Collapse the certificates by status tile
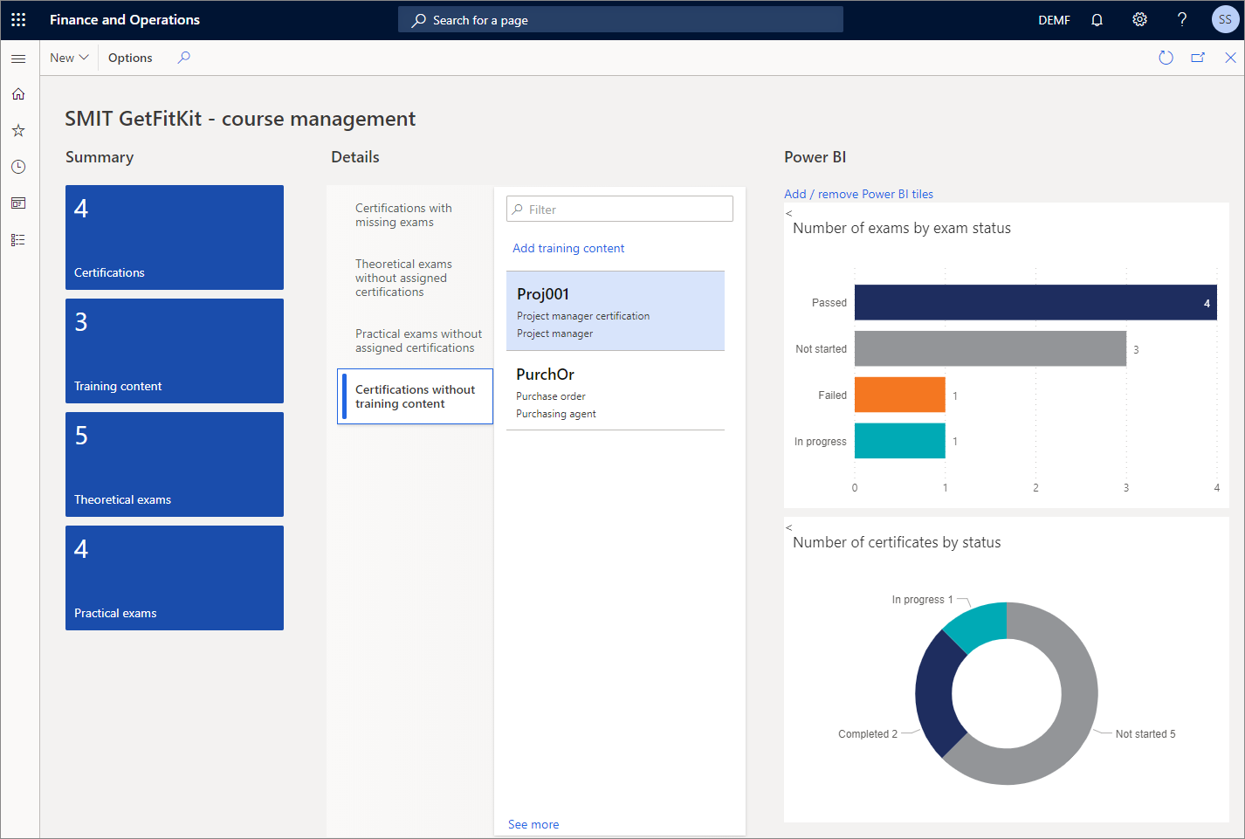The image size is (1245, 839). point(788,527)
